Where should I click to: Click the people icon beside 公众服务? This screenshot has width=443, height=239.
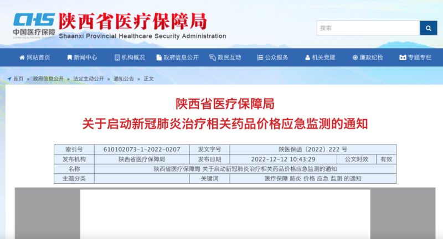tap(260, 57)
